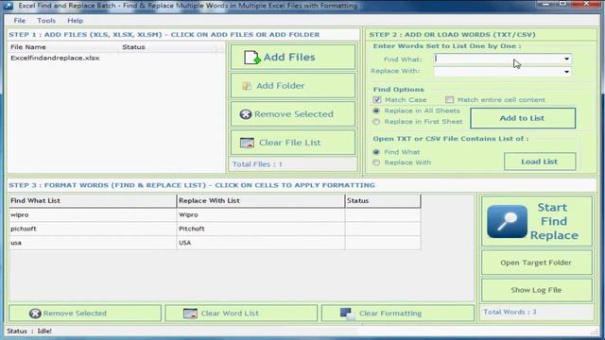The width and height of the screenshot is (605, 340).
Task: Click the Clear Formatting icon
Action: coord(347,314)
